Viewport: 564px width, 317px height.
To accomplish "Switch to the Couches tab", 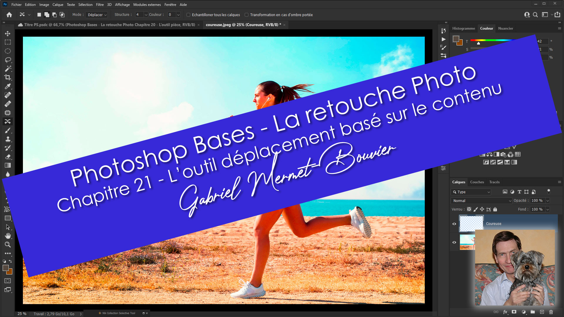I will coord(477,182).
